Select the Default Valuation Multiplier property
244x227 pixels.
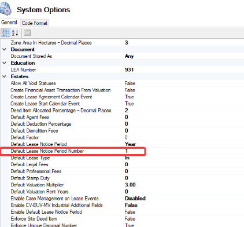(x=37, y=185)
